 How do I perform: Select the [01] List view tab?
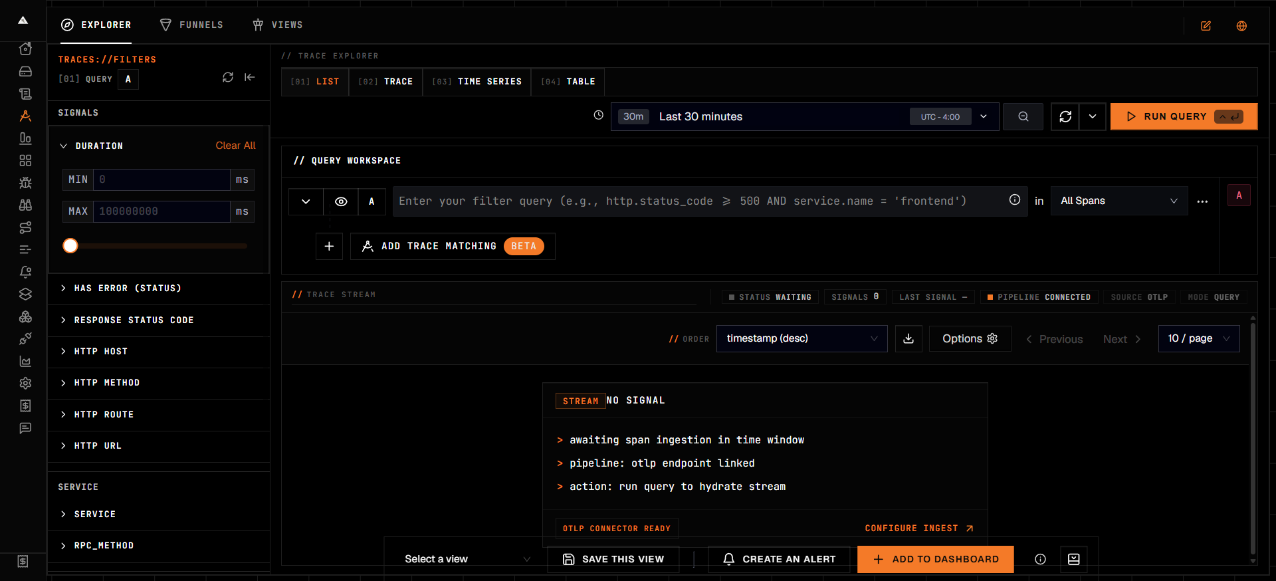(x=315, y=82)
